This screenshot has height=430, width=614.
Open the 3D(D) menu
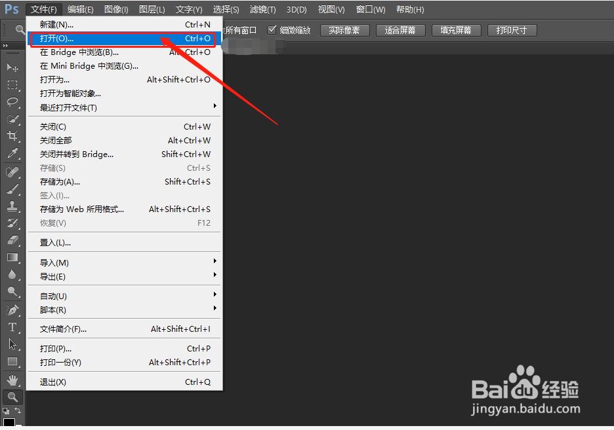pos(297,9)
